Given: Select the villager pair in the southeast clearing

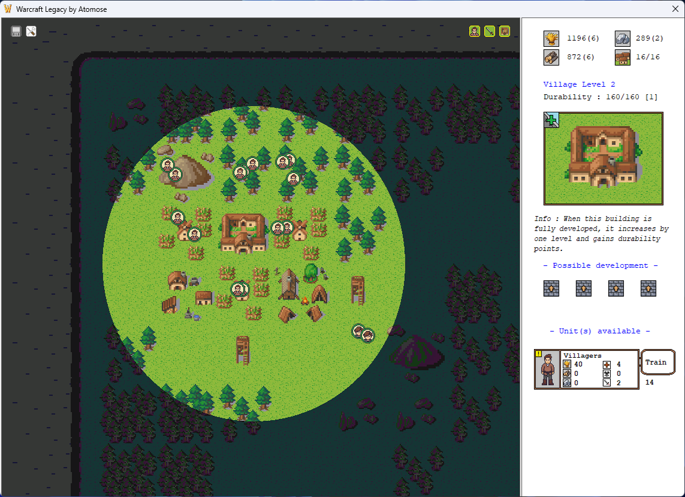Looking at the screenshot, I should (x=363, y=333).
